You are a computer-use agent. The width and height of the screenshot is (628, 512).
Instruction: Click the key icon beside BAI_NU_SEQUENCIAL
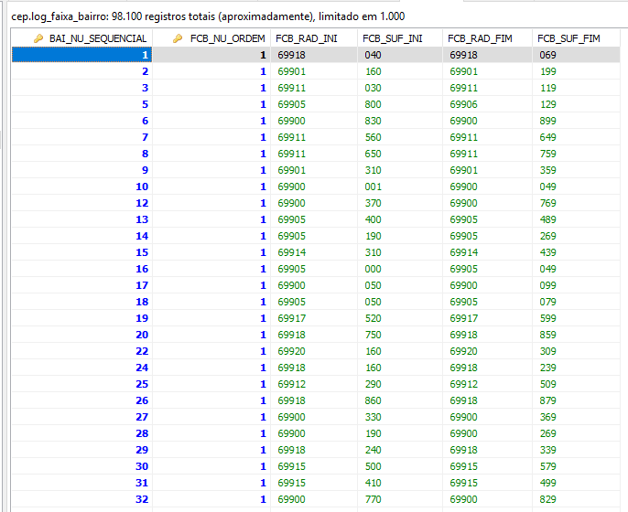[x=38, y=38]
